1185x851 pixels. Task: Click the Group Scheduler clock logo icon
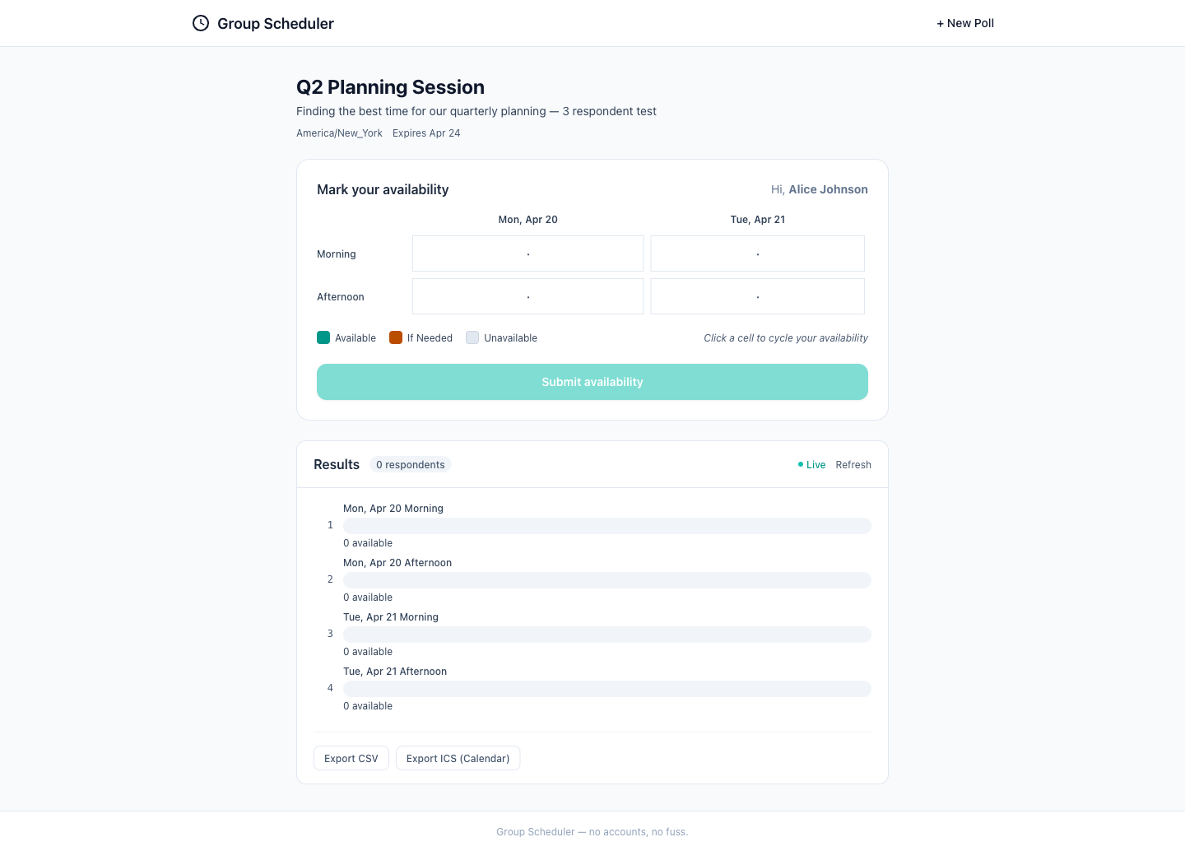(x=201, y=23)
